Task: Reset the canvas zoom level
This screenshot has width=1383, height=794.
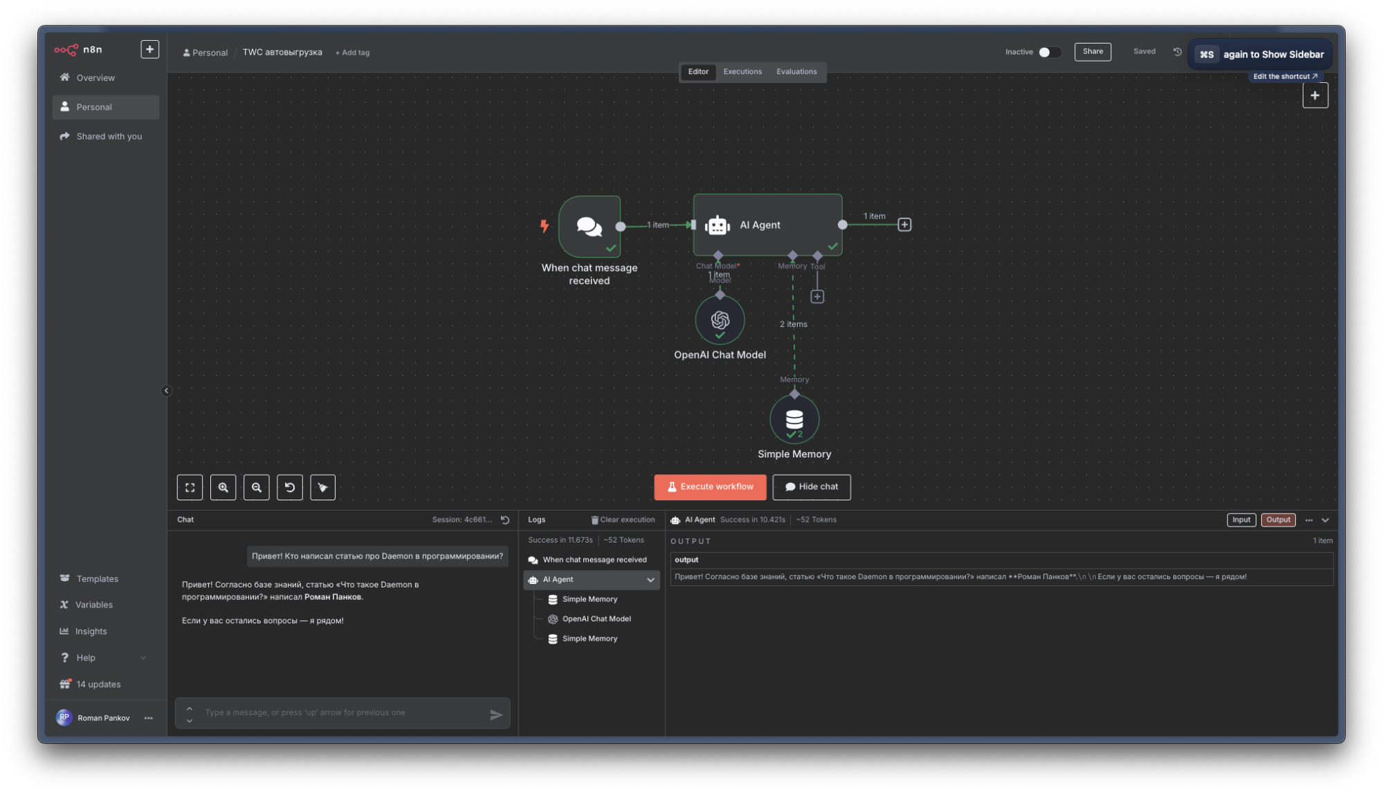Action: point(289,487)
